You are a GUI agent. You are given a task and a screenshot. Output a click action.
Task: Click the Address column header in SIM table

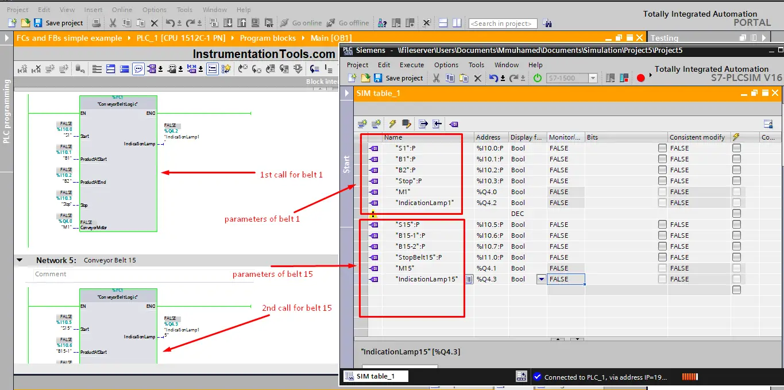491,137
